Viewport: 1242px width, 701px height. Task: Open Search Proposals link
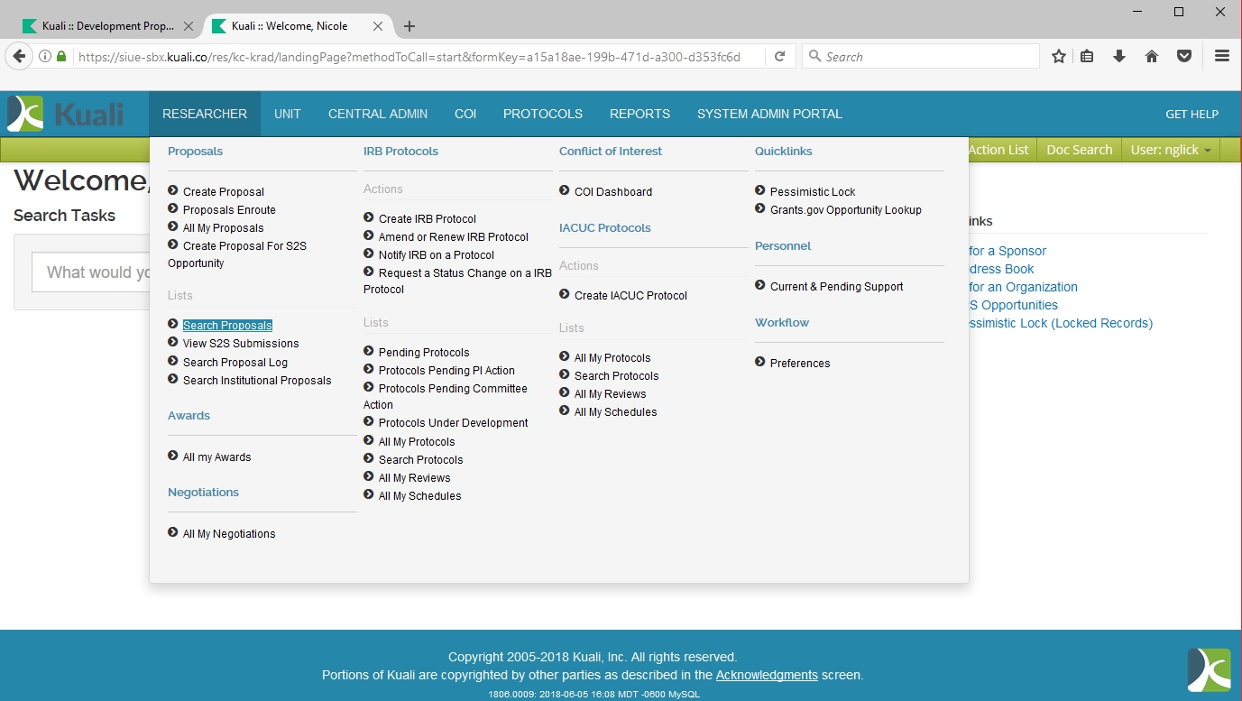[x=227, y=325]
